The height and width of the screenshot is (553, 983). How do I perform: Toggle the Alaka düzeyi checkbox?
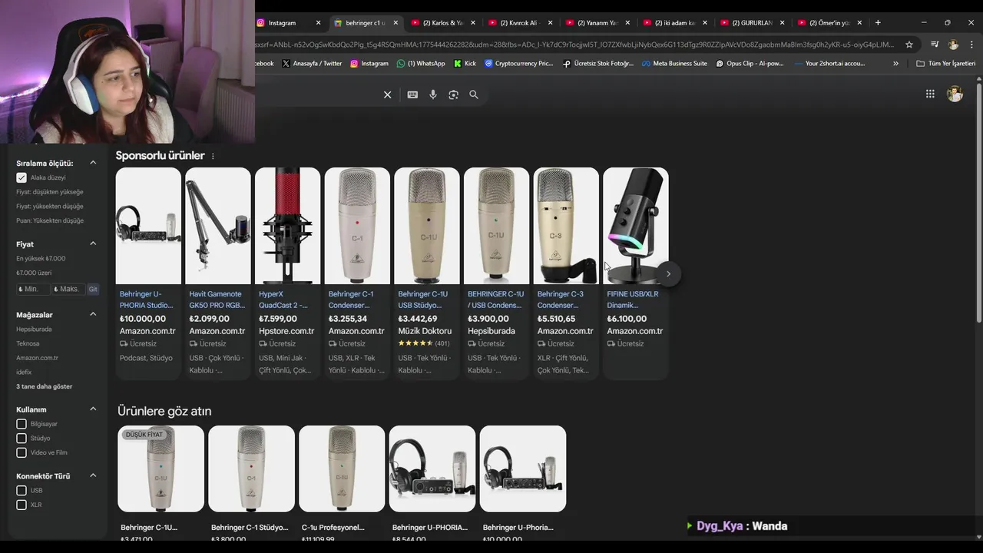click(x=22, y=177)
